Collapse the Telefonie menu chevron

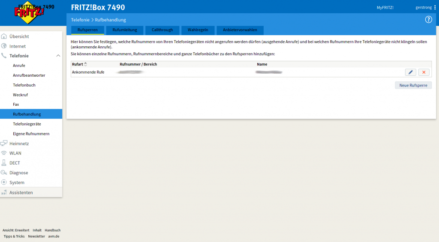point(58,56)
